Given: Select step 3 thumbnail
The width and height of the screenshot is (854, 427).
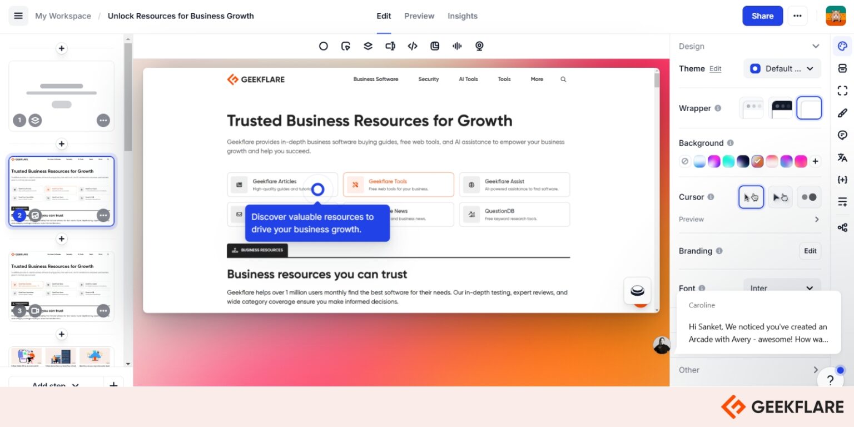Looking at the screenshot, I should 61,286.
